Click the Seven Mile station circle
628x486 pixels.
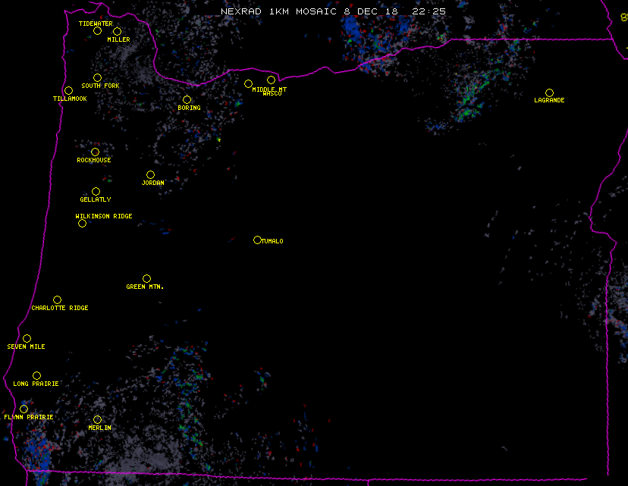point(27,338)
